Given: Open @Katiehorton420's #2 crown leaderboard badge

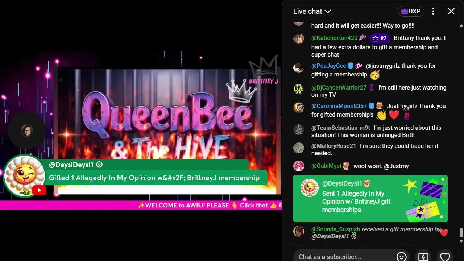Looking at the screenshot, I should (380, 38).
